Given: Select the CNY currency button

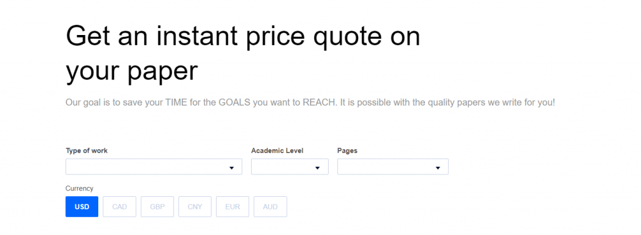Looking at the screenshot, I should point(195,207).
